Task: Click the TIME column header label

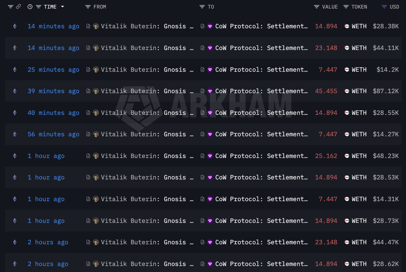Action: pos(50,7)
